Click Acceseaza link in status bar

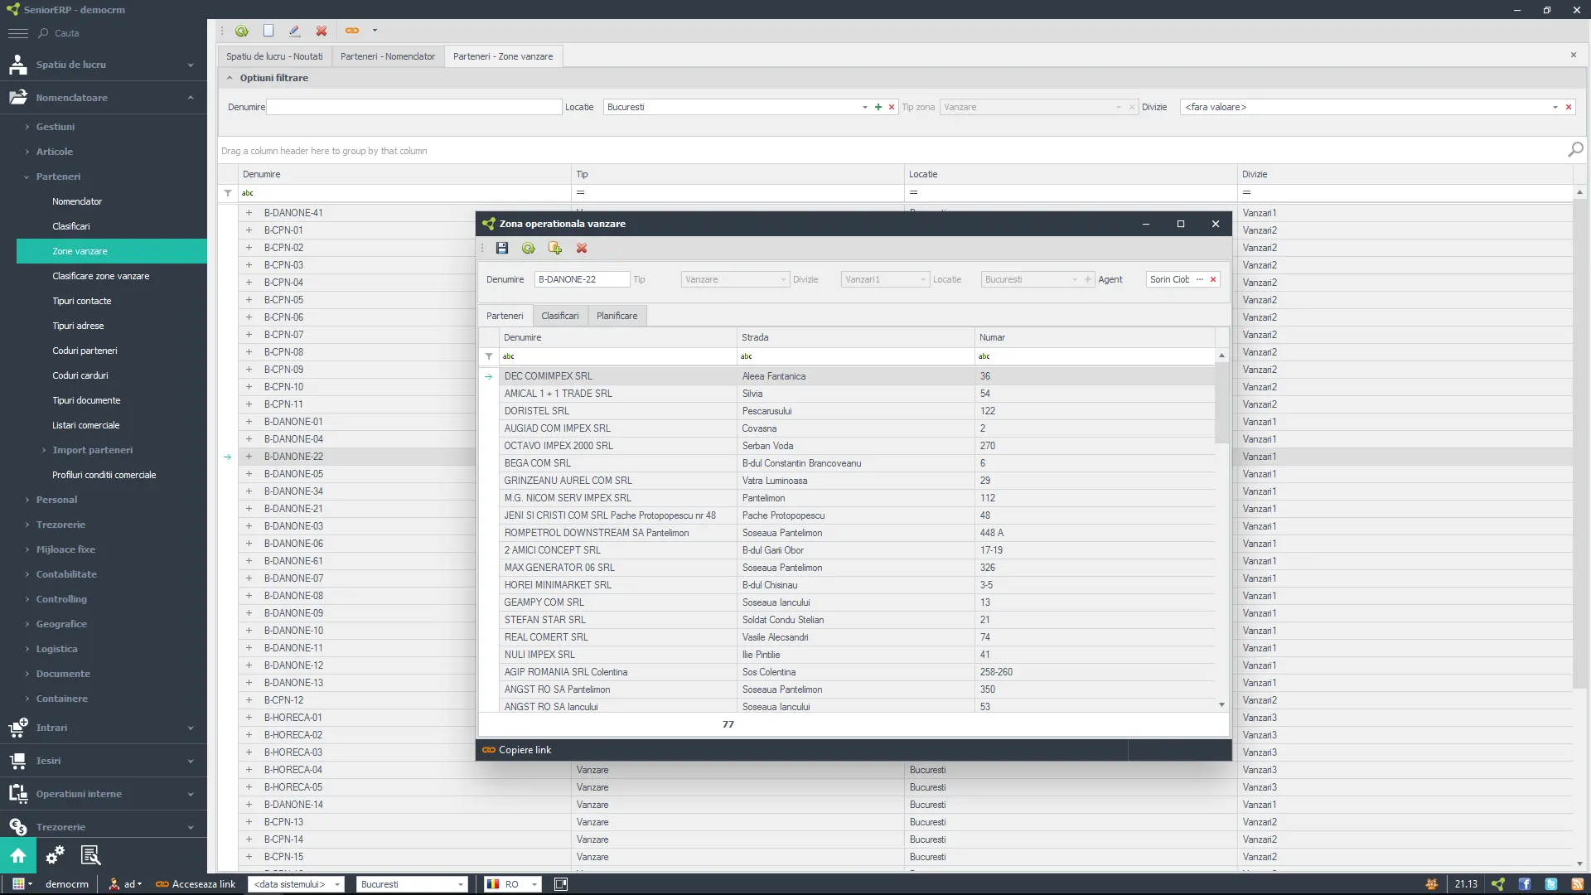coord(196,884)
